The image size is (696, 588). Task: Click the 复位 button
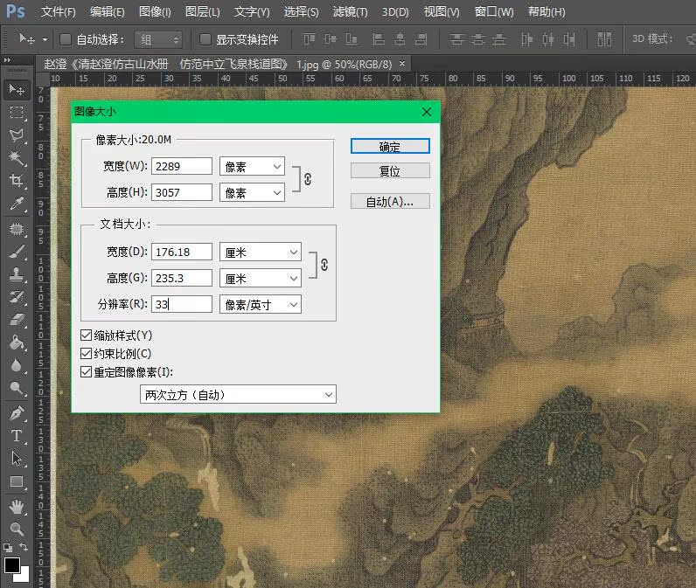click(x=390, y=170)
